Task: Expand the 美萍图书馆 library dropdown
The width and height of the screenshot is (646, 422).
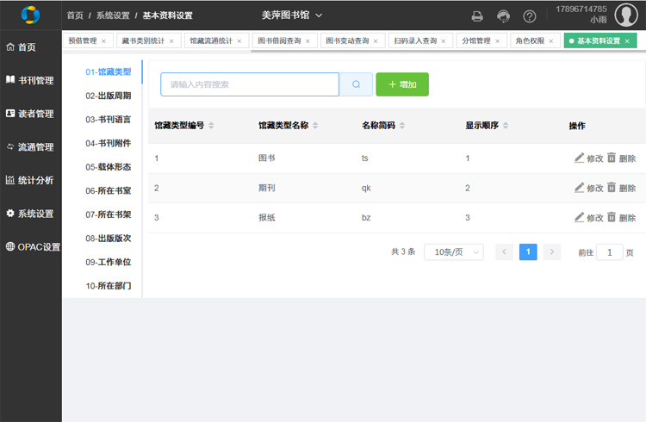Action: [x=292, y=16]
